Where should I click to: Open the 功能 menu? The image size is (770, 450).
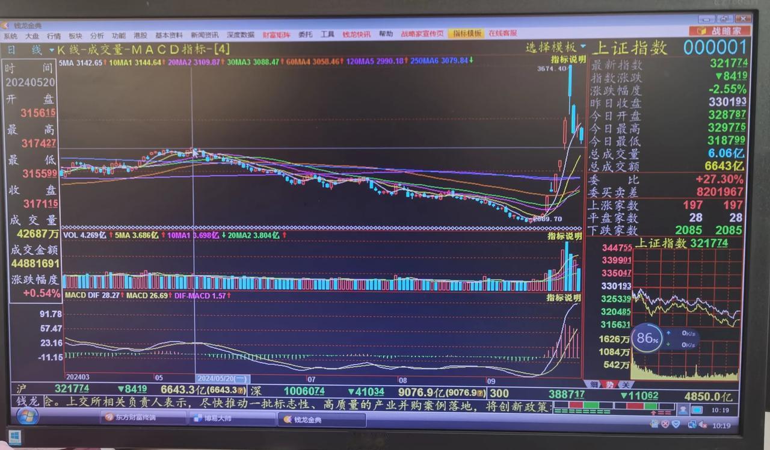point(119,35)
